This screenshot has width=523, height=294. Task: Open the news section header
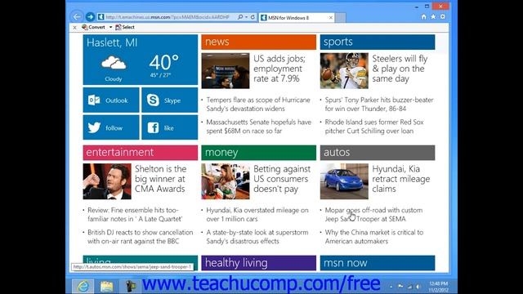[x=258, y=42]
